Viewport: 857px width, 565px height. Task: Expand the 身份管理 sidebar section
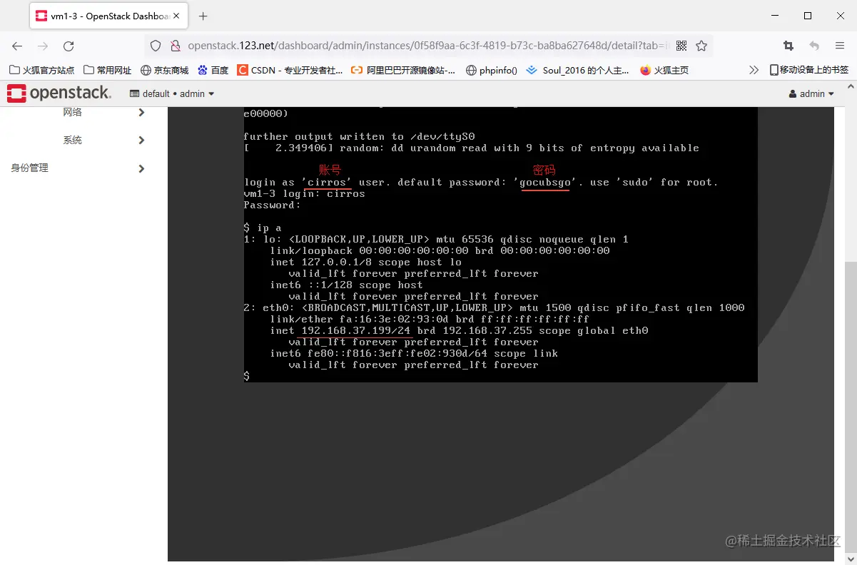(x=141, y=169)
